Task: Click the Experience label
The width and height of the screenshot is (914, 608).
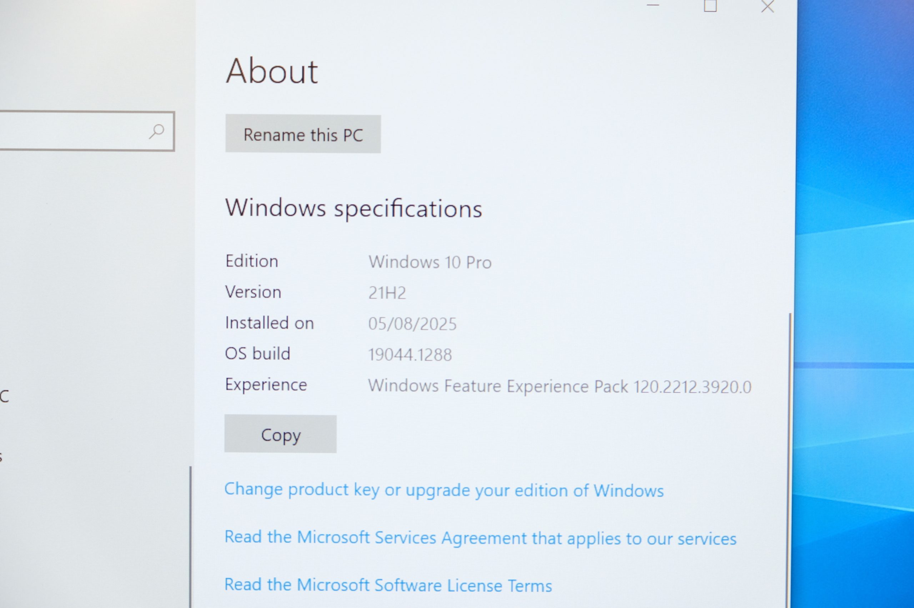Action: click(x=266, y=385)
